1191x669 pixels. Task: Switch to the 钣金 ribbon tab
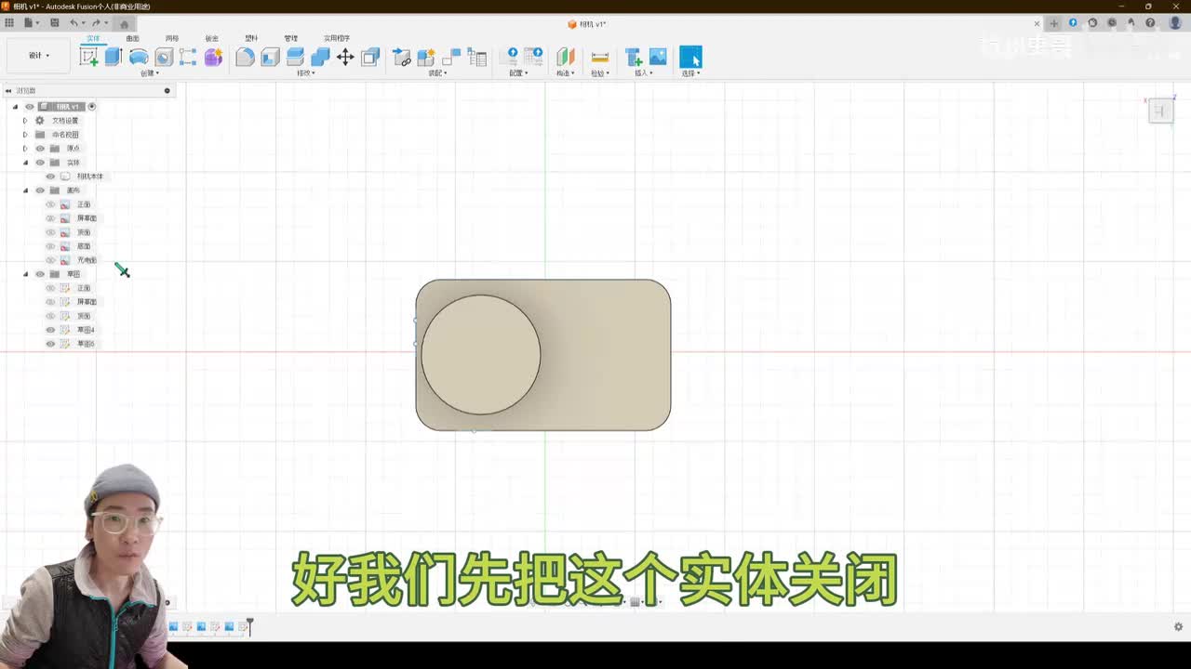[x=212, y=38]
